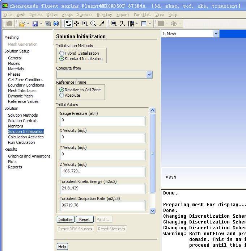Click the Initial Values scroll up arrow
The height and width of the screenshot is (251, 246).
153,110
